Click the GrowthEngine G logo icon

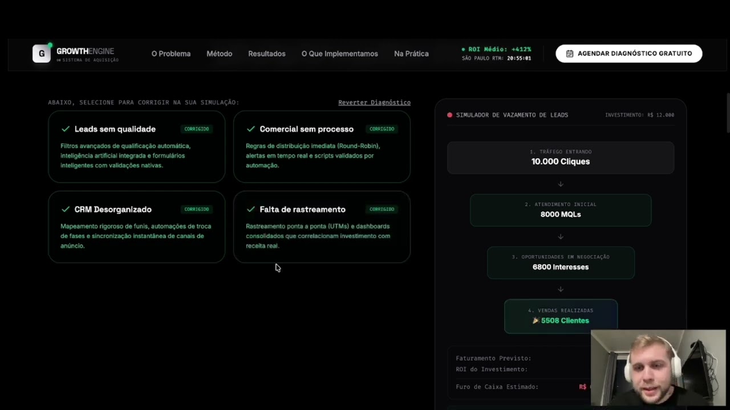pyautogui.click(x=42, y=54)
